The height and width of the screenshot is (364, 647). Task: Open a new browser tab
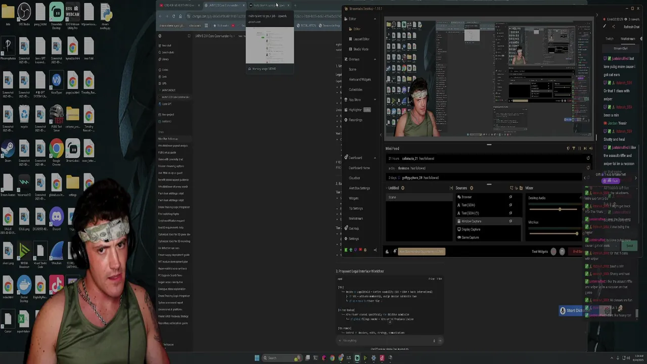tap(295, 6)
